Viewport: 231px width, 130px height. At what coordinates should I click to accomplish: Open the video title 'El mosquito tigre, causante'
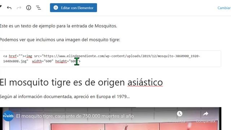75,116
